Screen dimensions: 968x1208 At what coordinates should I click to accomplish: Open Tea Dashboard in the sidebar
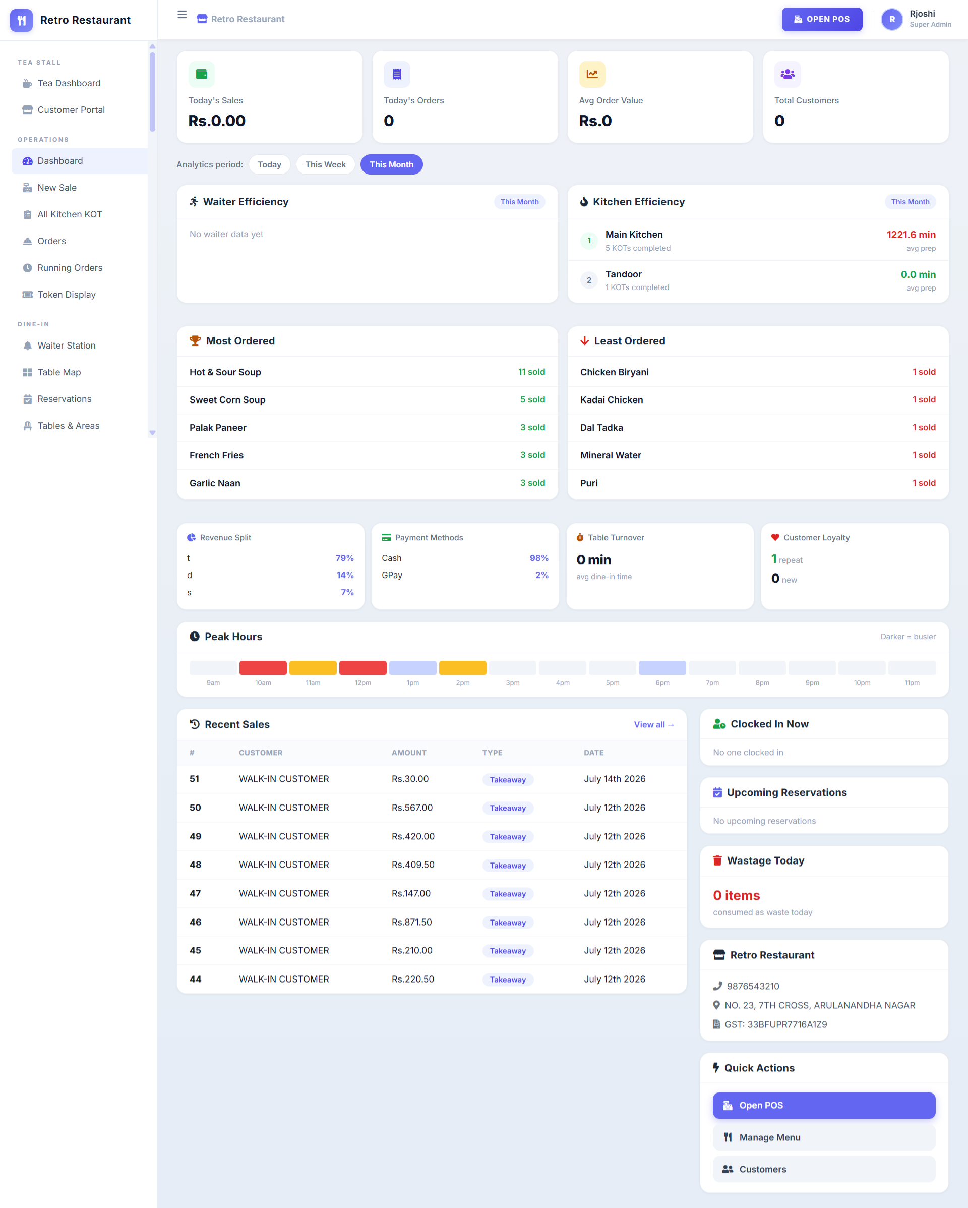pos(80,84)
